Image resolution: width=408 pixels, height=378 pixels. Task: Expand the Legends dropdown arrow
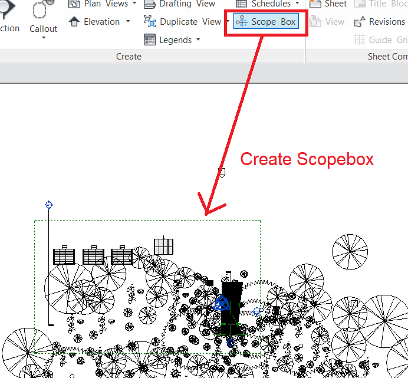coord(198,40)
